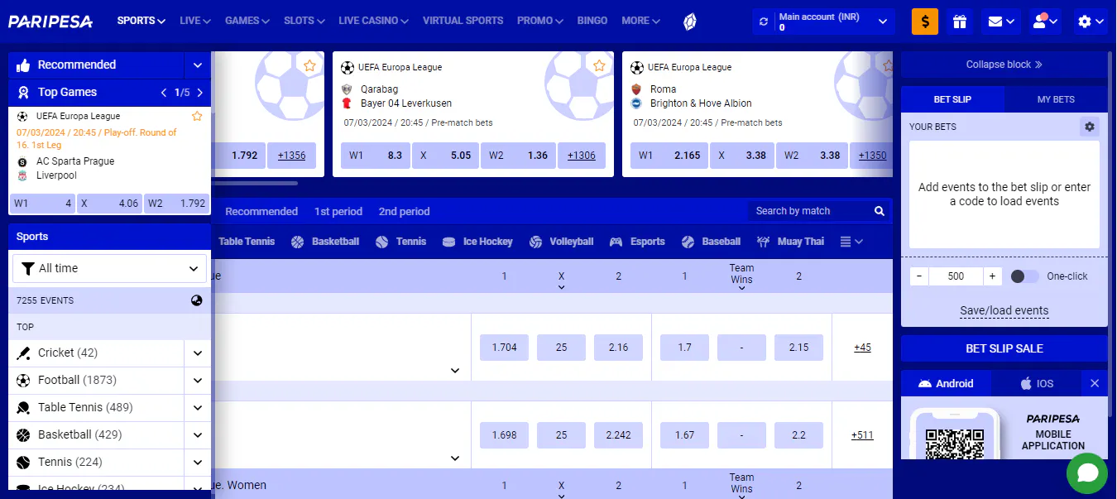Select odds 1.704 in the first row
The image size is (1117, 499).
(x=504, y=348)
